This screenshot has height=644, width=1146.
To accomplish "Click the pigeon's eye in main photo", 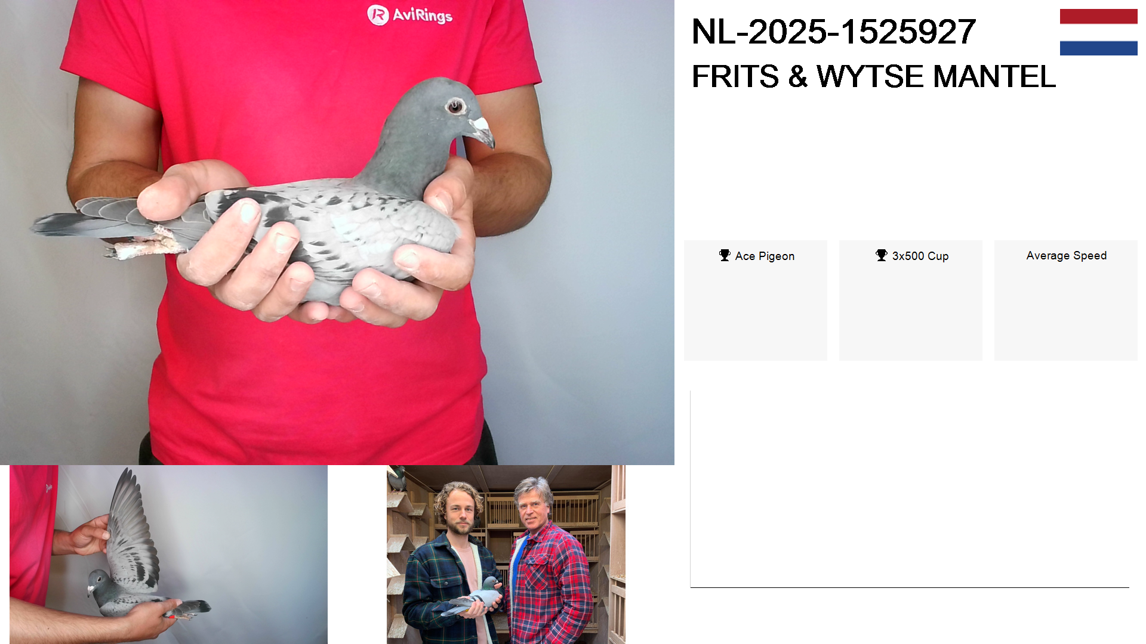I will coord(455,107).
